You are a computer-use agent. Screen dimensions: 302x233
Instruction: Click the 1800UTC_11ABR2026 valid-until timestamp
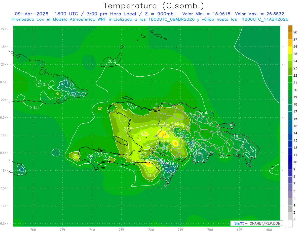pyautogui.click(x=265, y=19)
